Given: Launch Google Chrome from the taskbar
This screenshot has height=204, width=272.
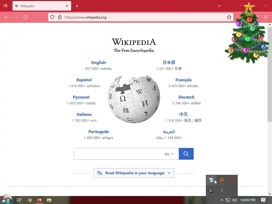Looking at the screenshot, I should tap(29, 200).
